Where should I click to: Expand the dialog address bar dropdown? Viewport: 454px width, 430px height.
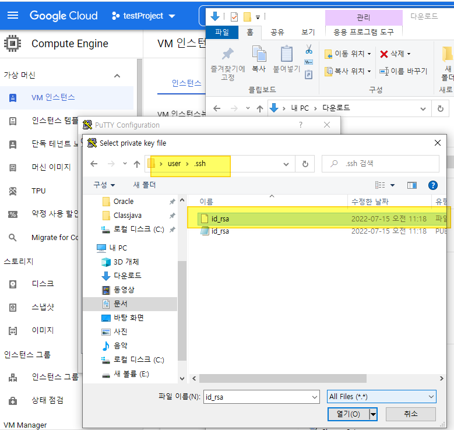coord(286,164)
